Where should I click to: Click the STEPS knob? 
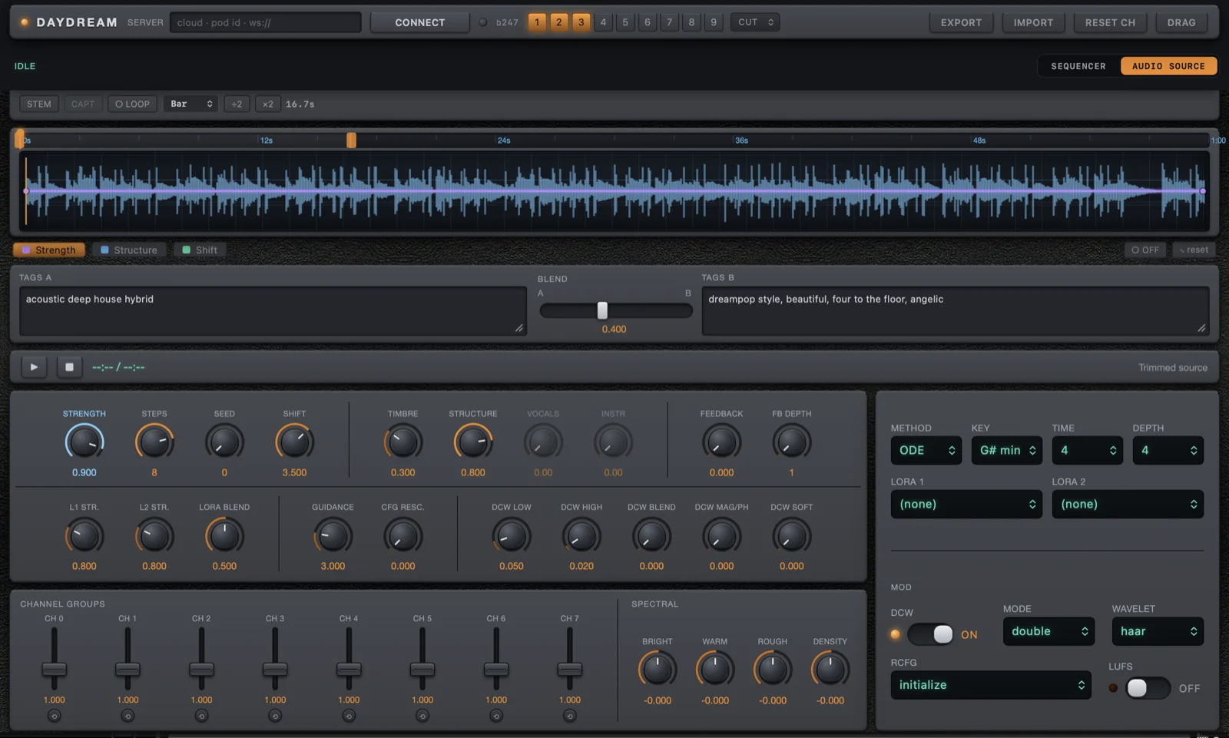tap(154, 442)
